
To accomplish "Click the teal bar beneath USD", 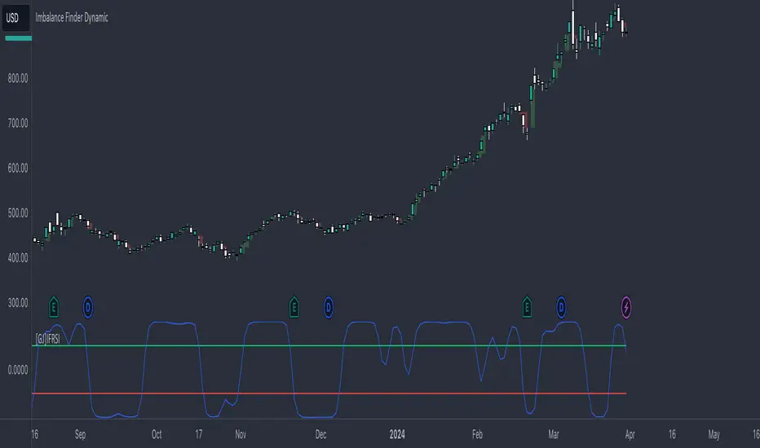I will point(19,38).
